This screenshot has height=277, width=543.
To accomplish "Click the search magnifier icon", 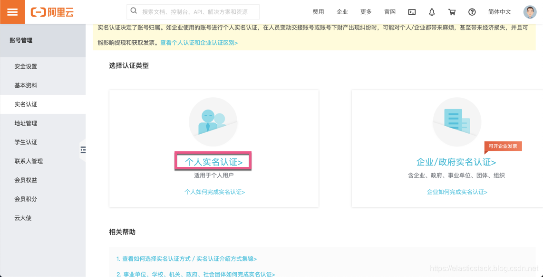I will tap(134, 11).
